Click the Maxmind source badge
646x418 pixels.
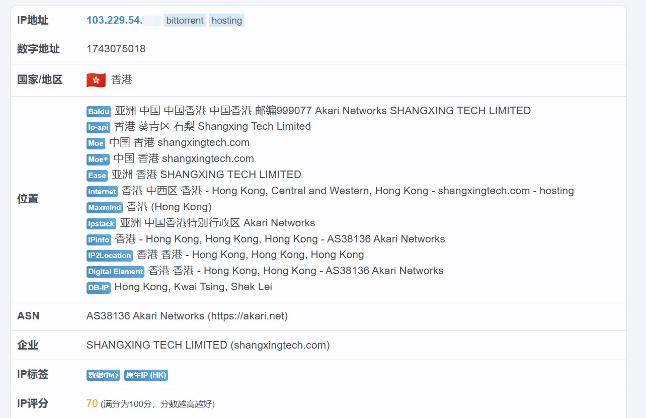(105, 208)
